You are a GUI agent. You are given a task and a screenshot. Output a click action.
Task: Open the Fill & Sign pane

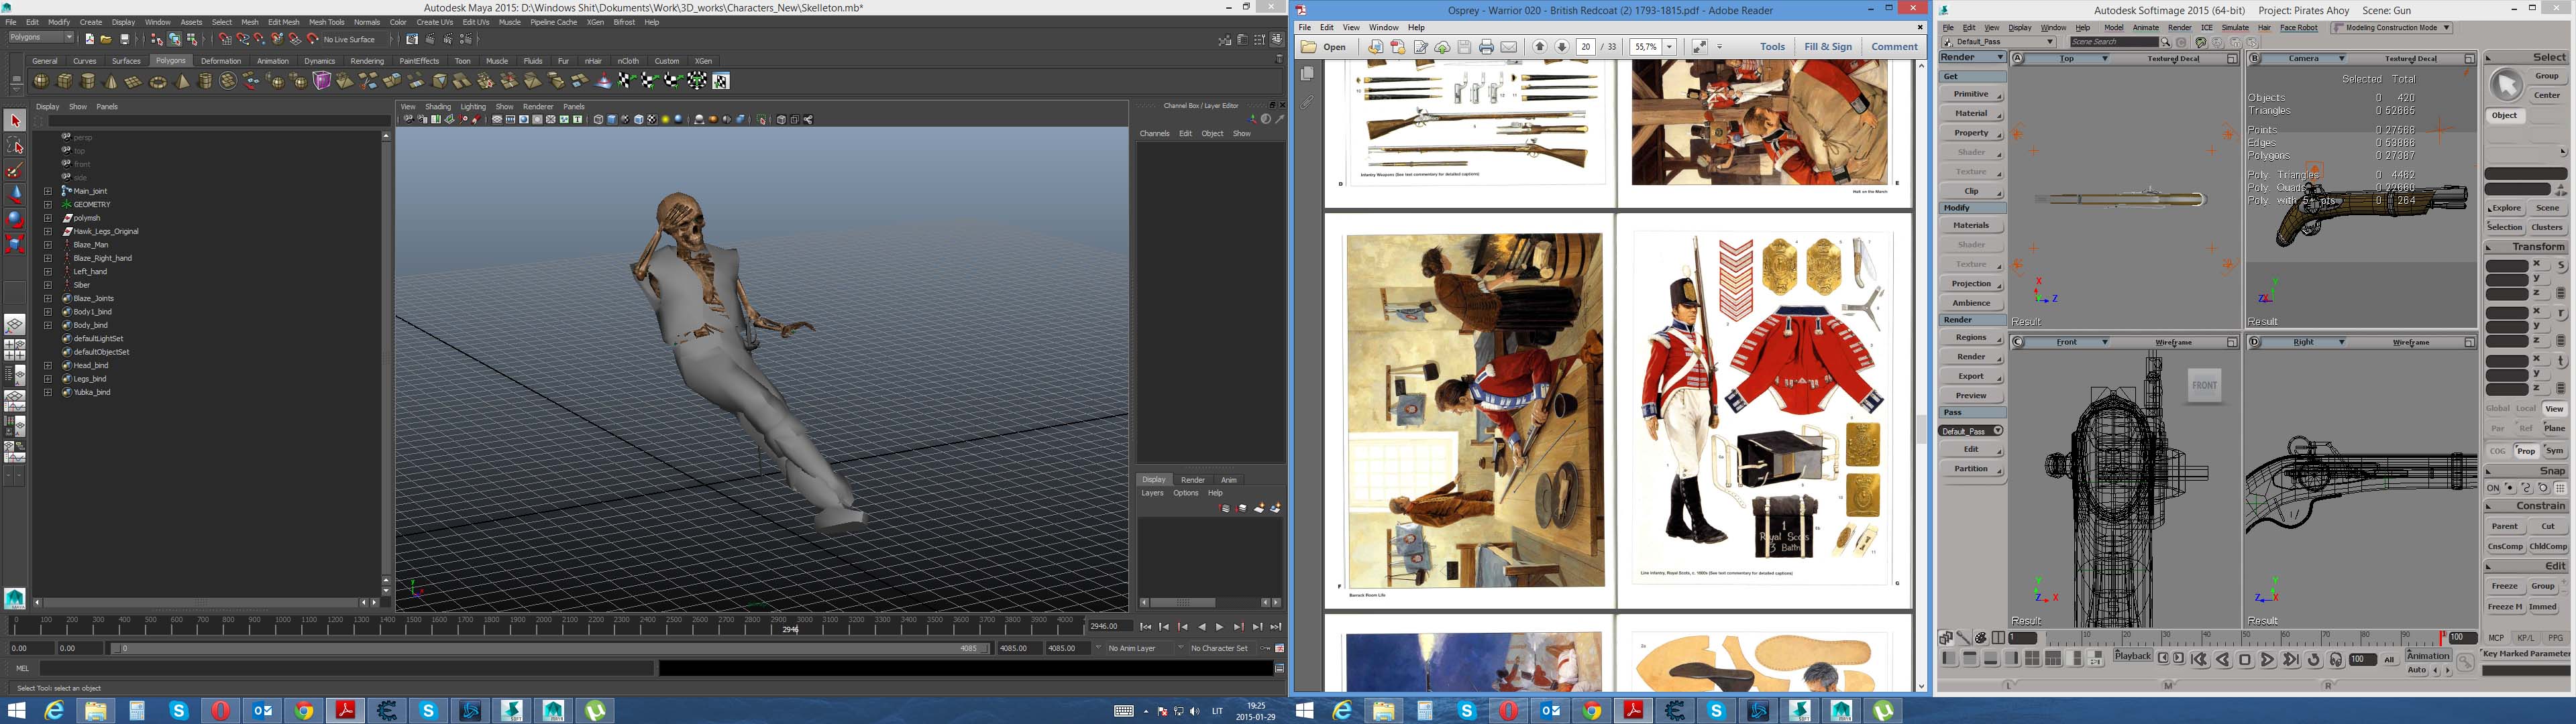point(1828,47)
